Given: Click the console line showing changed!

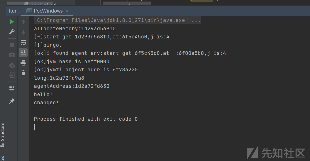Looking at the screenshot, I should [x=46, y=103].
